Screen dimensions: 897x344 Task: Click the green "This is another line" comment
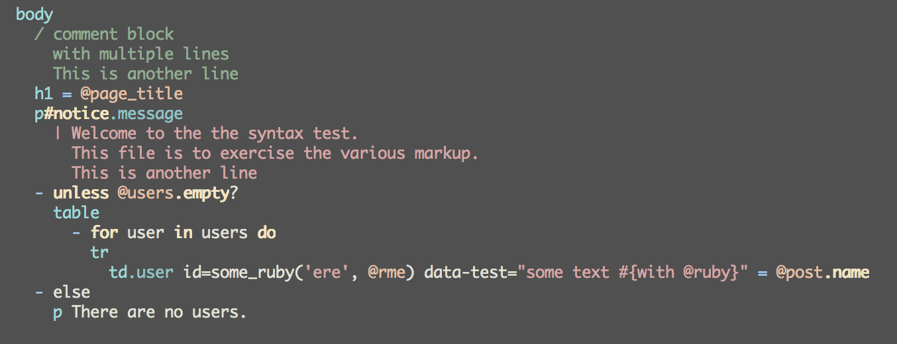click(x=146, y=73)
